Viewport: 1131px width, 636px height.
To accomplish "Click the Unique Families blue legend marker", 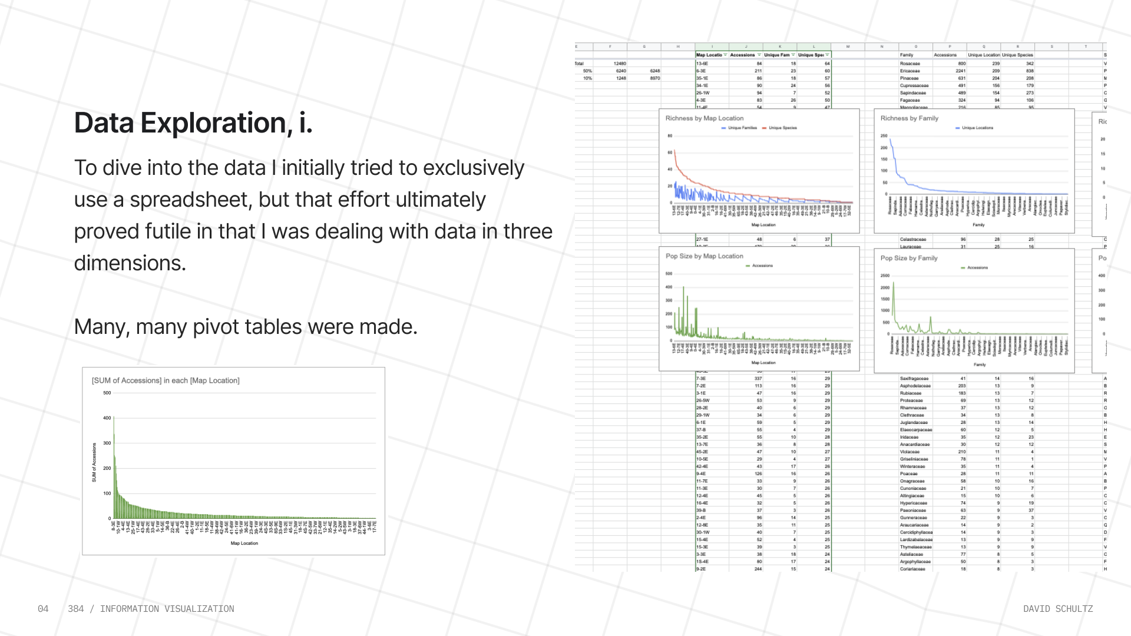I will (724, 128).
